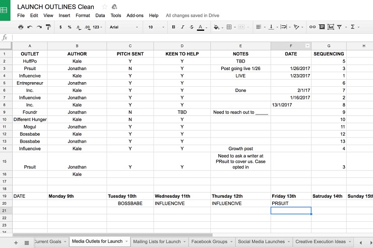Open the font size dropdown
This screenshot has width=373, height=248.
[156, 27]
